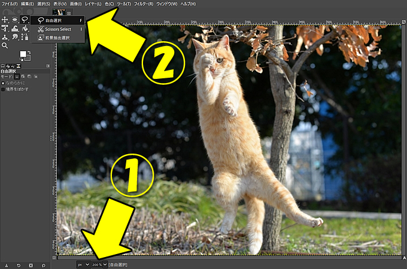Open the 画像(I) menu

coord(75,4)
